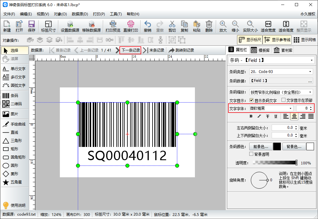Select the 图片 image tool
This screenshot has width=318, height=219.
tap(14, 114)
